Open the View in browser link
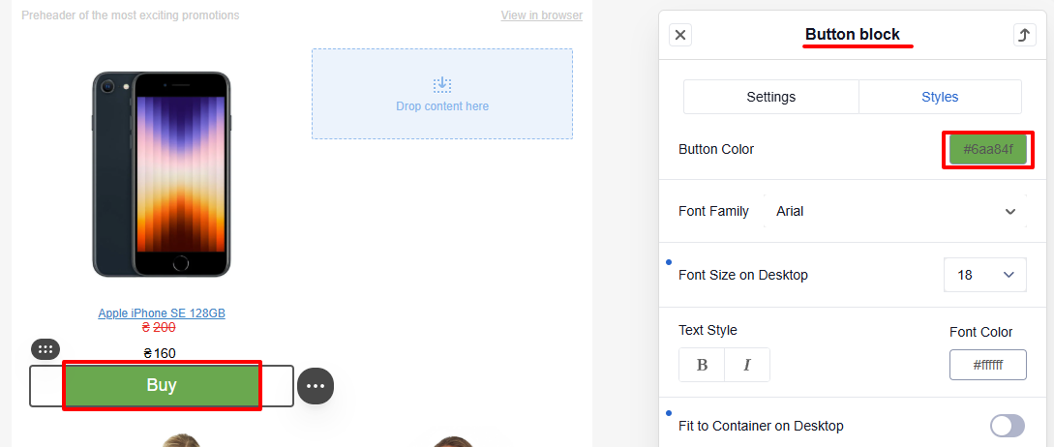This screenshot has height=447, width=1054. [x=542, y=15]
